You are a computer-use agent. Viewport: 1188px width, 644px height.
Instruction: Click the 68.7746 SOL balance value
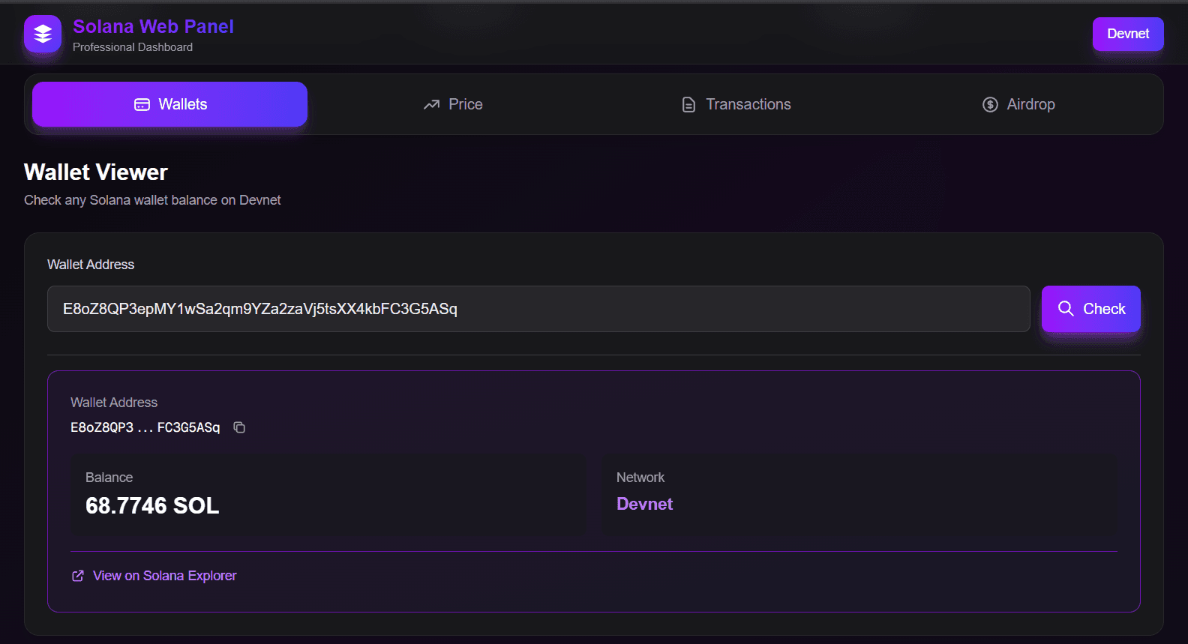152,506
